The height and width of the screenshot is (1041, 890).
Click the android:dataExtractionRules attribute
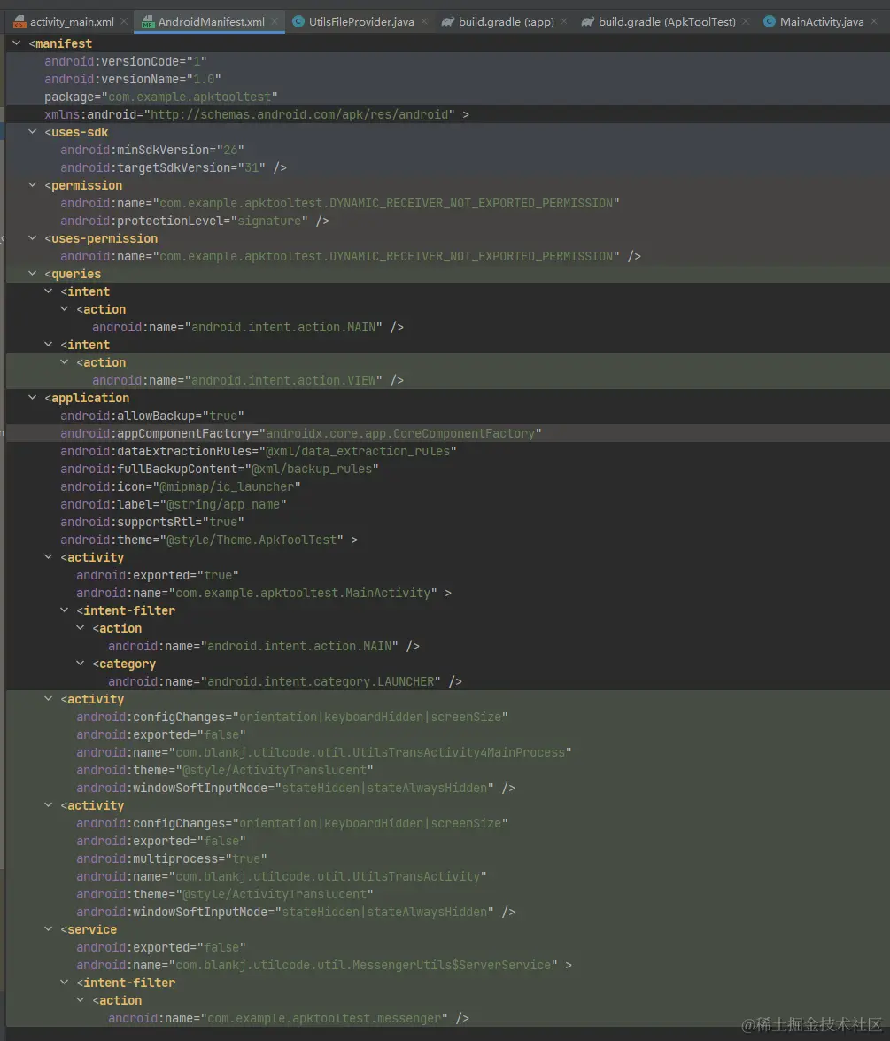click(x=259, y=451)
